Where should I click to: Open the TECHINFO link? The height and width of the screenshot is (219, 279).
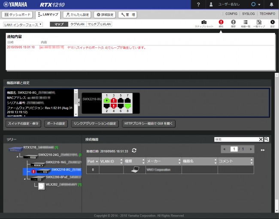point(267,14)
